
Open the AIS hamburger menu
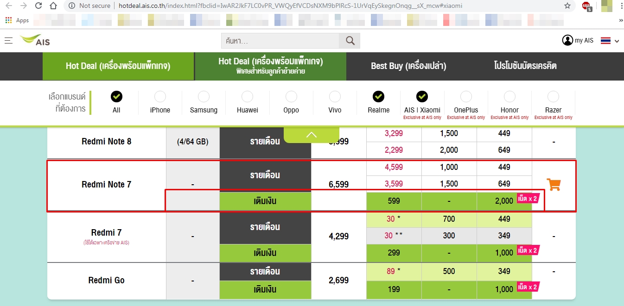[x=8, y=41]
